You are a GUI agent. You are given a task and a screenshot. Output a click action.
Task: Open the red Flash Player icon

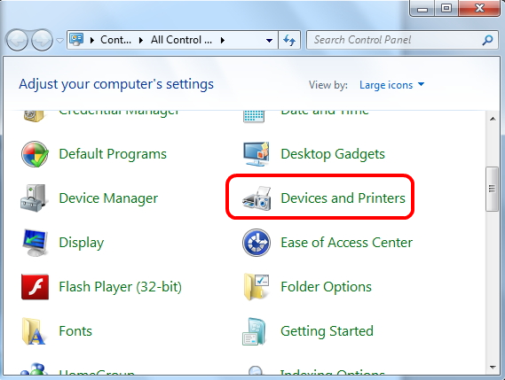click(x=35, y=287)
